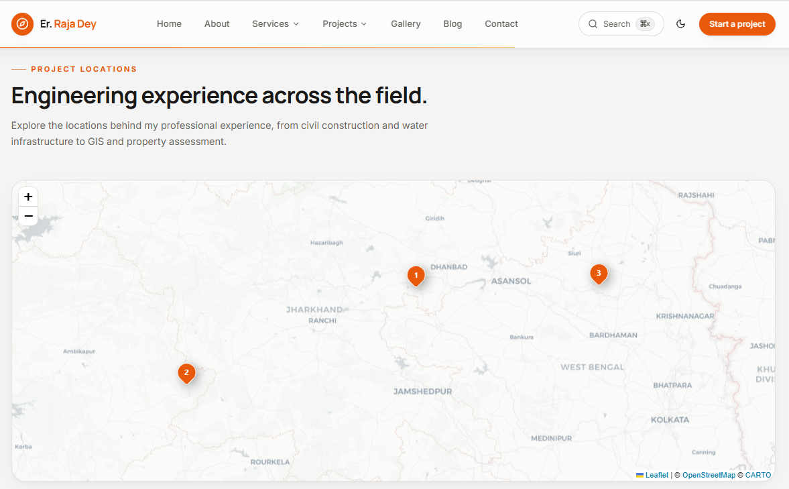
Task: Open the OpenStreetMap attribution link
Action: (x=709, y=475)
